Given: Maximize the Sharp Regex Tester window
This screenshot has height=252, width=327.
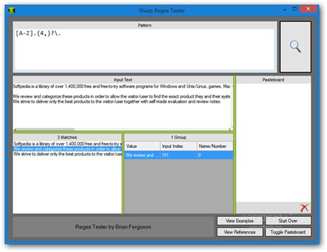Looking at the screenshot, I should 295,9.
